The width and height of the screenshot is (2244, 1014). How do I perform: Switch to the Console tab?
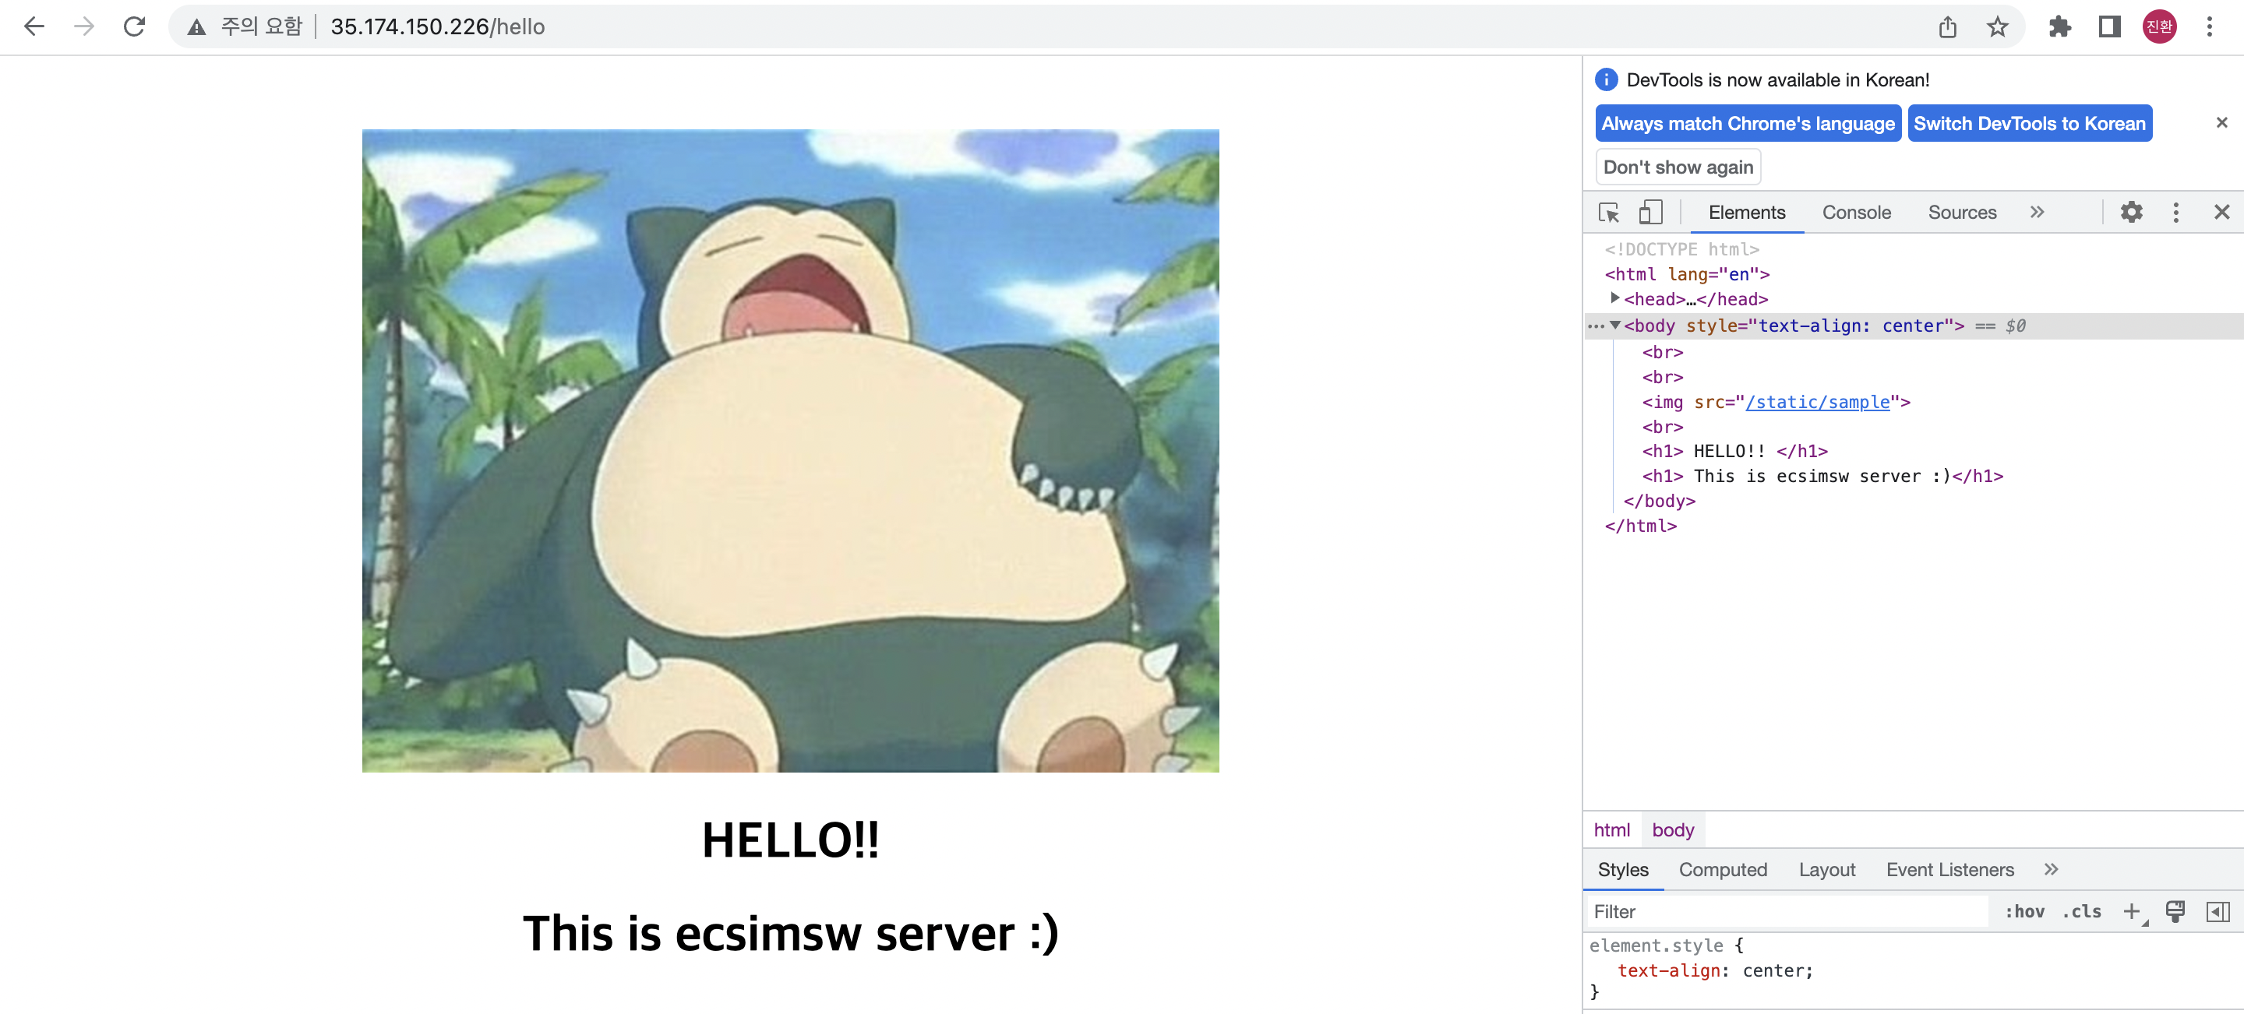(1856, 213)
